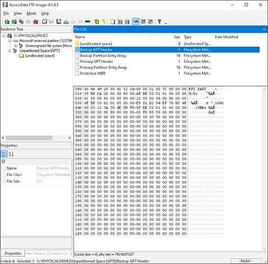Switch to the Custom Content tab
This screenshot has height=264, width=268.
(60, 253)
